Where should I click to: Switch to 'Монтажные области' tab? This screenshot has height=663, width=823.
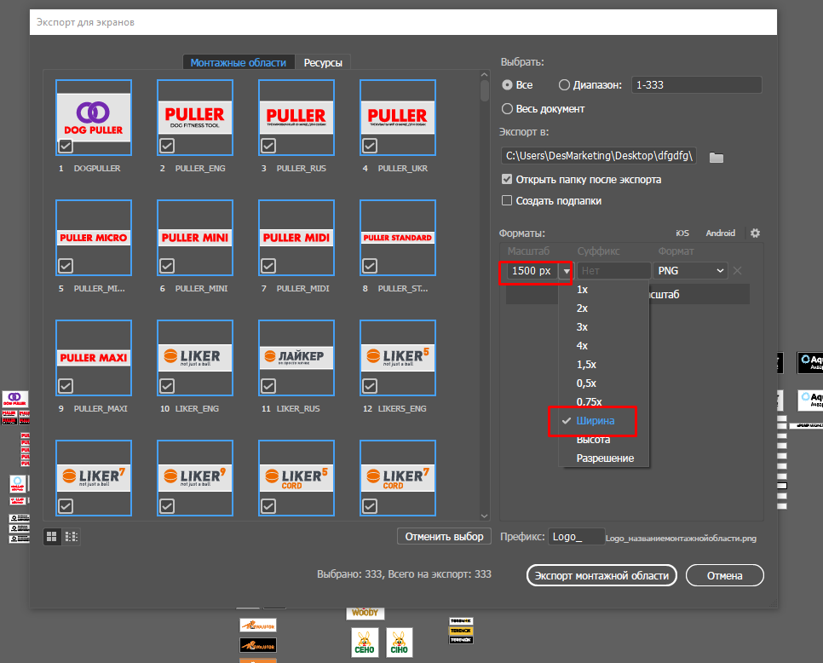(x=239, y=62)
